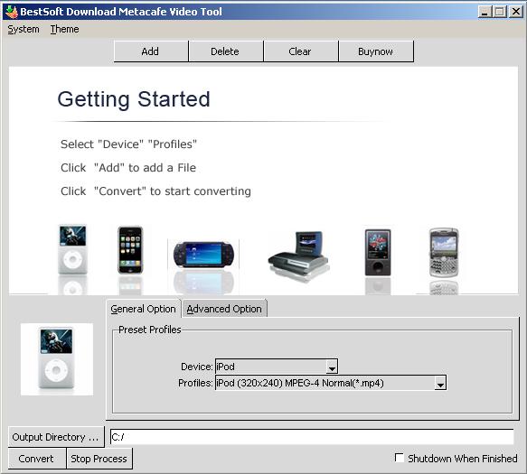This screenshot has width=527, height=474.
Task: Click the Buynow button
Action: (x=376, y=51)
